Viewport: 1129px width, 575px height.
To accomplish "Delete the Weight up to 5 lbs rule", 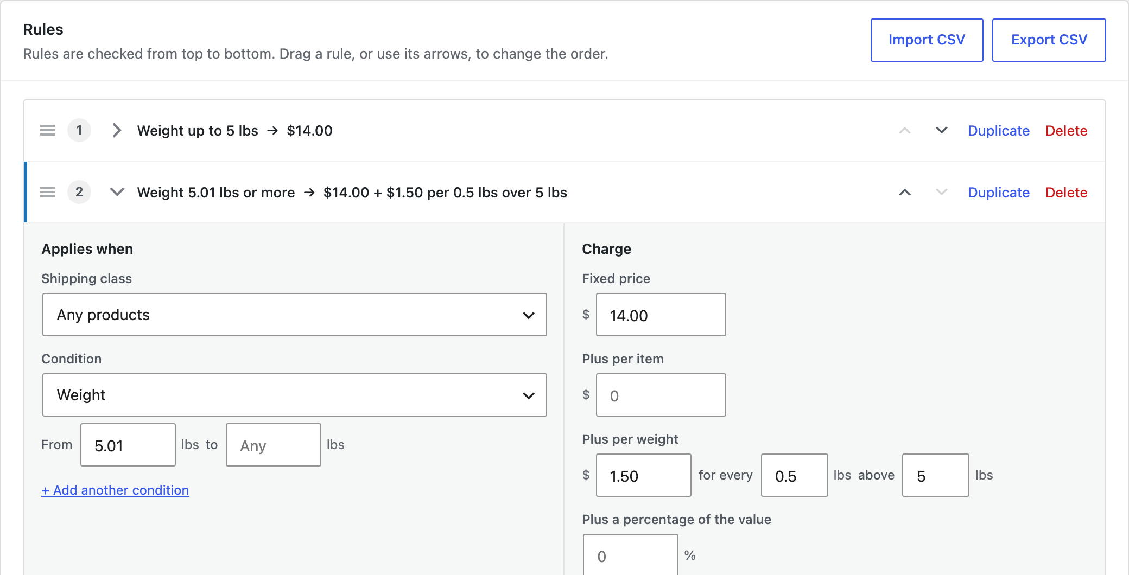I will (1067, 131).
